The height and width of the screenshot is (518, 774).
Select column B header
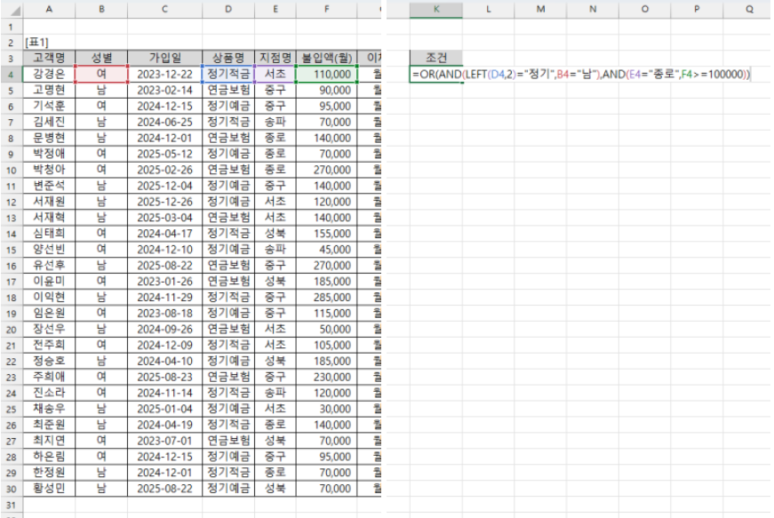[x=101, y=10]
